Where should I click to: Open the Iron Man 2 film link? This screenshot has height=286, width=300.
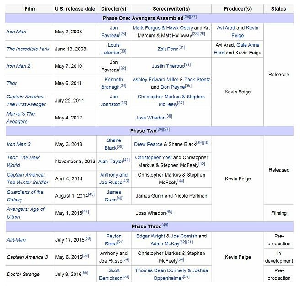[x=18, y=66]
